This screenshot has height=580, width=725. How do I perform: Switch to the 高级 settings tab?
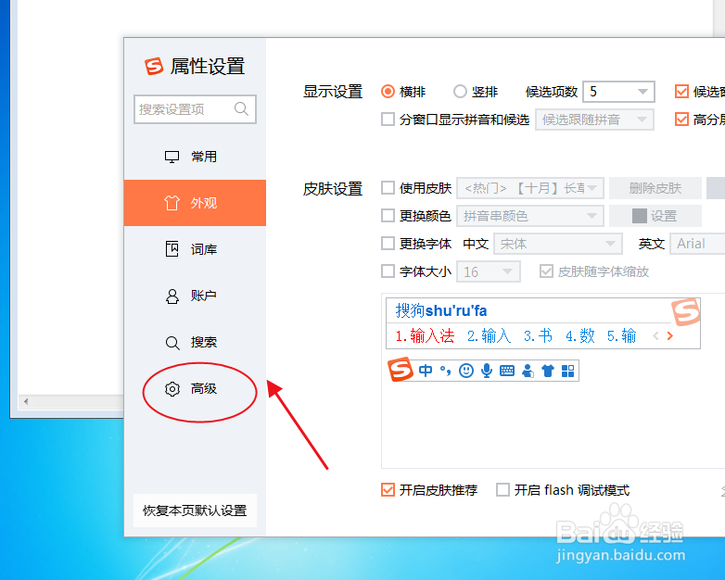(x=195, y=388)
